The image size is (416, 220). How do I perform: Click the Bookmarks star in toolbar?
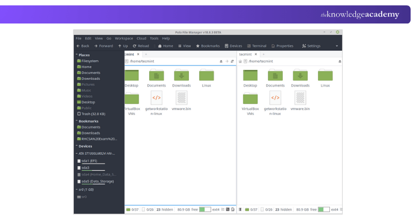coord(208,46)
